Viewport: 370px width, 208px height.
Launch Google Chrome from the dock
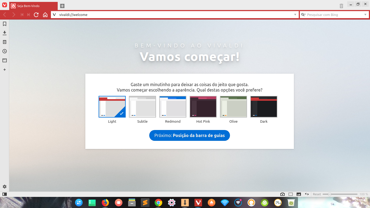coord(158,203)
